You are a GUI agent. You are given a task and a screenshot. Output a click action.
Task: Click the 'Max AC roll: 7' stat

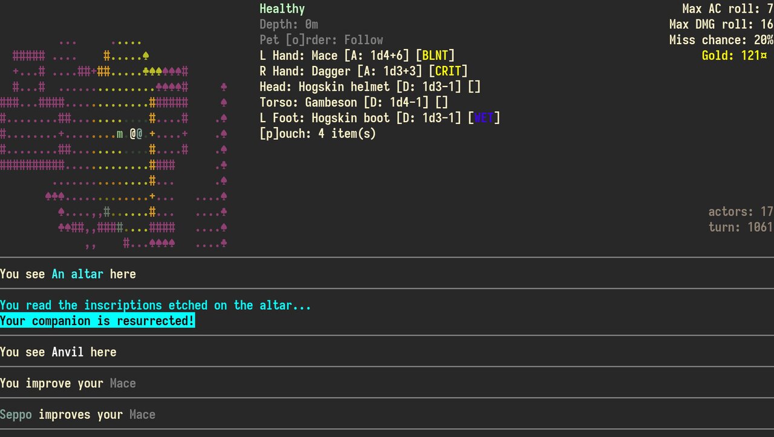coord(728,9)
